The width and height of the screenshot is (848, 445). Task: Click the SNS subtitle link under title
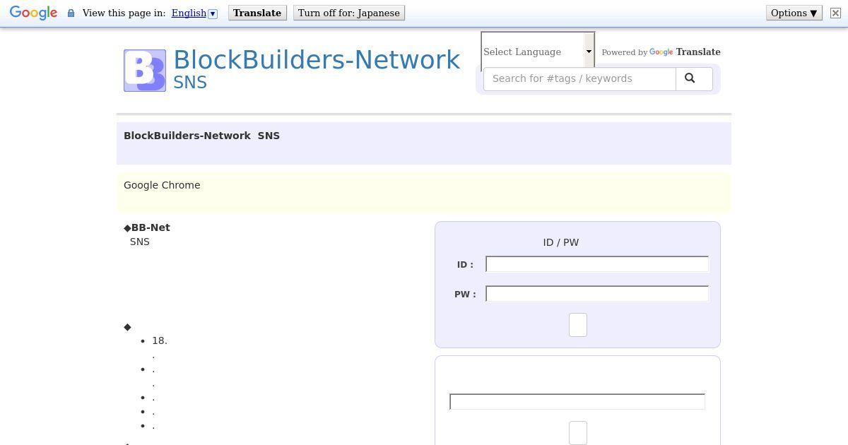click(190, 83)
